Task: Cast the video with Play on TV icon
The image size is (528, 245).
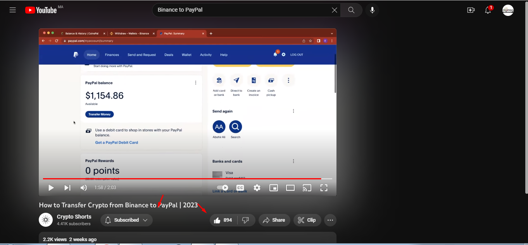Action: tap(307, 188)
